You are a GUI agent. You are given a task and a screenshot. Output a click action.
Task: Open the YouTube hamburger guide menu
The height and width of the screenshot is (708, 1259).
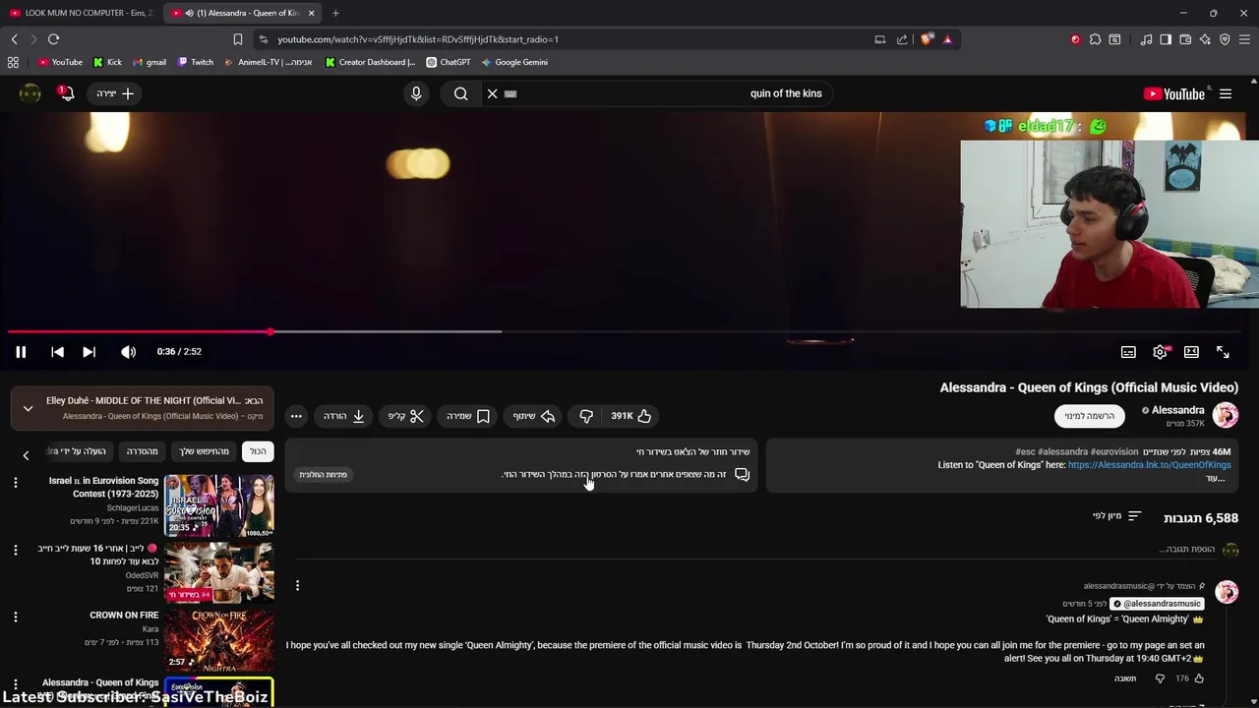[x=1226, y=93]
